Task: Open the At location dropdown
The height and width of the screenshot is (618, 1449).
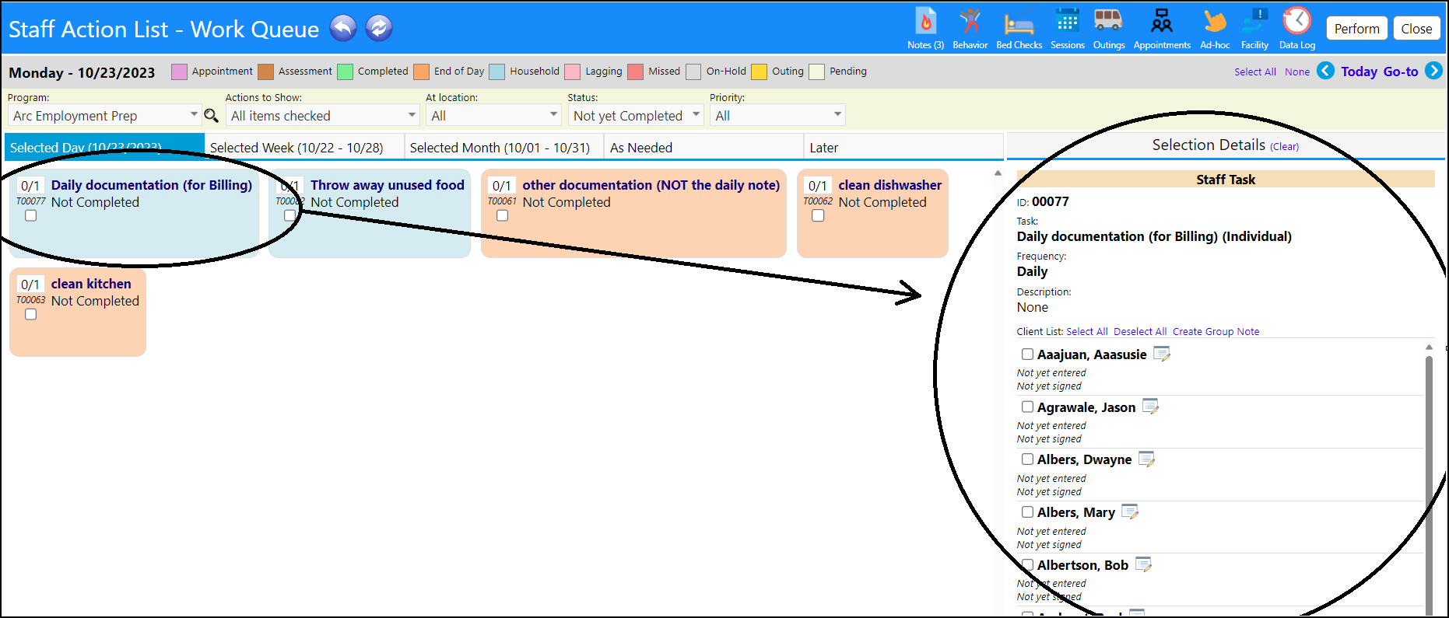Action: [x=493, y=115]
